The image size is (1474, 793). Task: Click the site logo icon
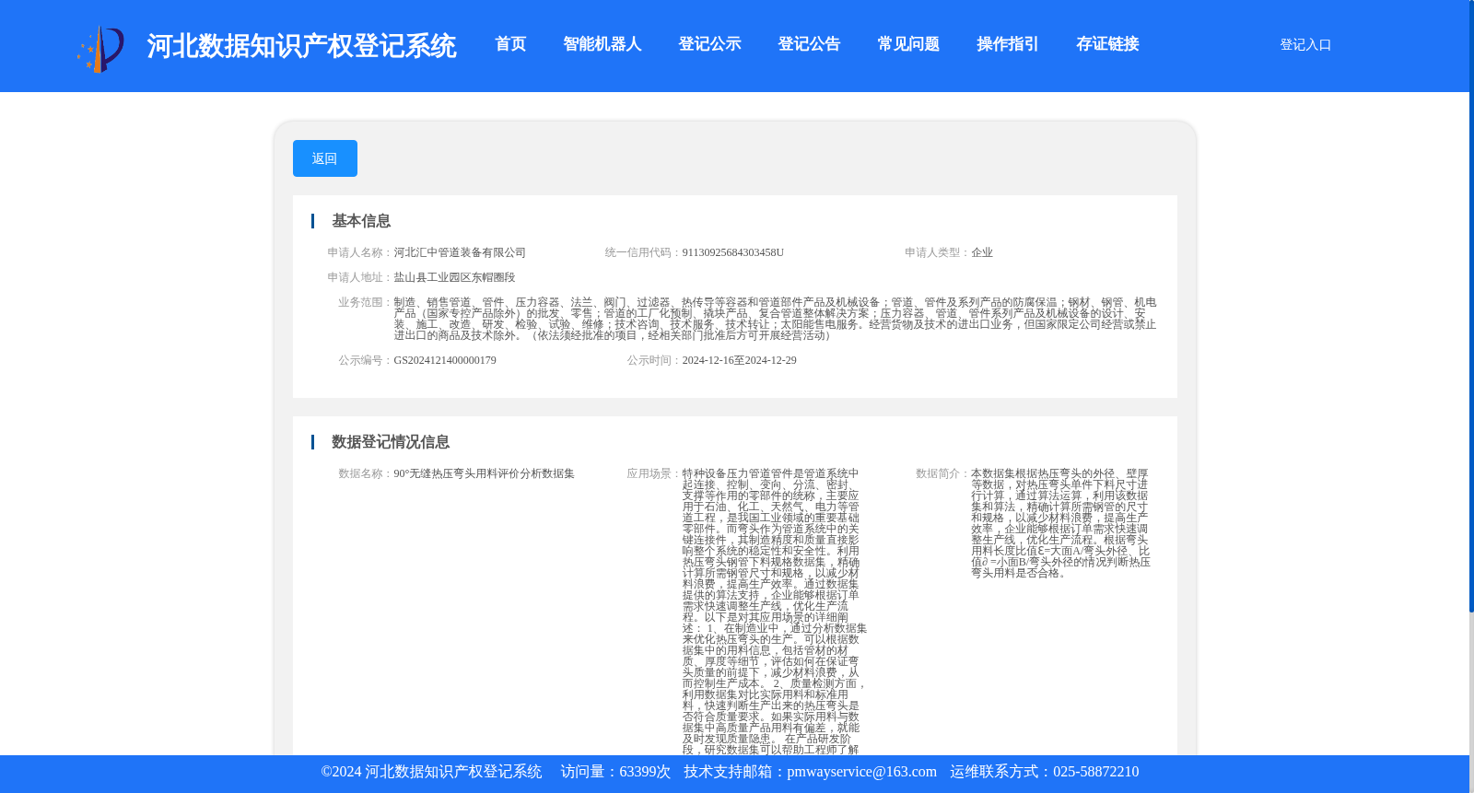[x=100, y=48]
